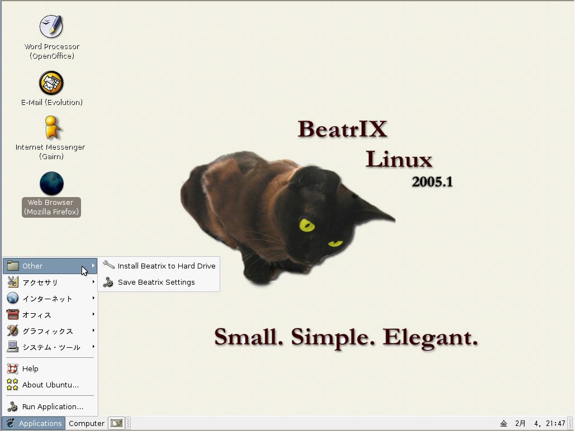
Task: Open the システム・ツール menu category
Action: 50,347
